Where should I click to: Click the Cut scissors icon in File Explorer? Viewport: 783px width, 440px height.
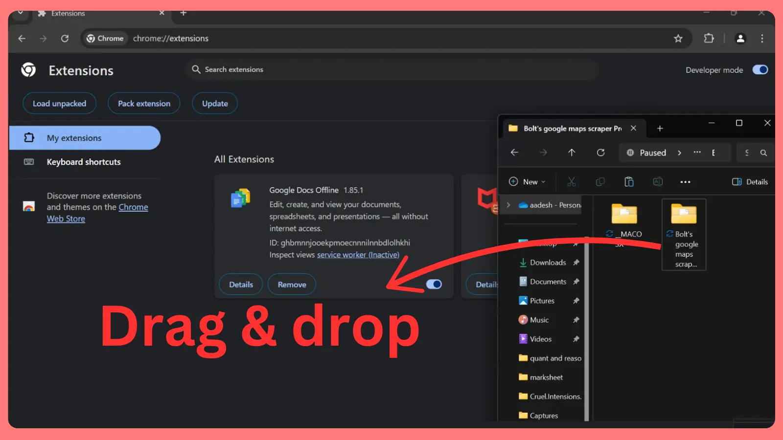pyautogui.click(x=571, y=182)
